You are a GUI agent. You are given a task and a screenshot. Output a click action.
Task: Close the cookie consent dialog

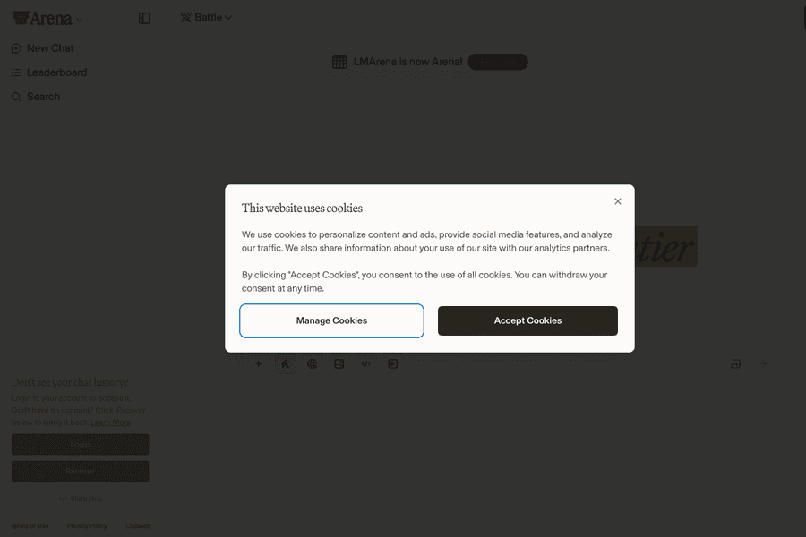click(618, 201)
